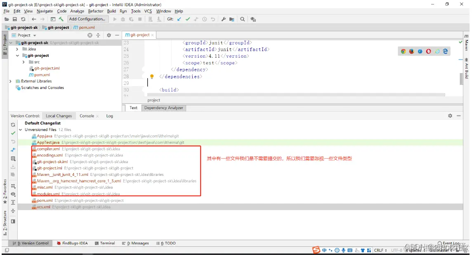The image size is (472, 255).
Task: Click the Collapse All icon in the Project panel header
Action: [x=98, y=35]
